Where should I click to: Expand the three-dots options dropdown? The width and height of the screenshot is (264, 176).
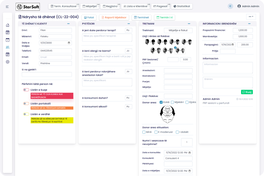251,17
